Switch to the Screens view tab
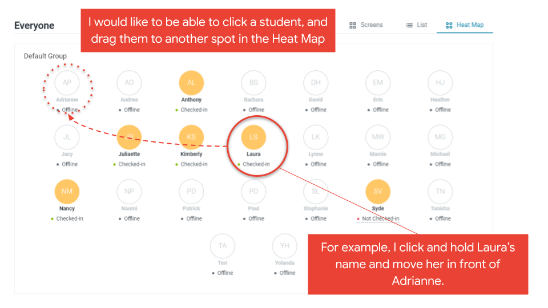 (x=366, y=25)
